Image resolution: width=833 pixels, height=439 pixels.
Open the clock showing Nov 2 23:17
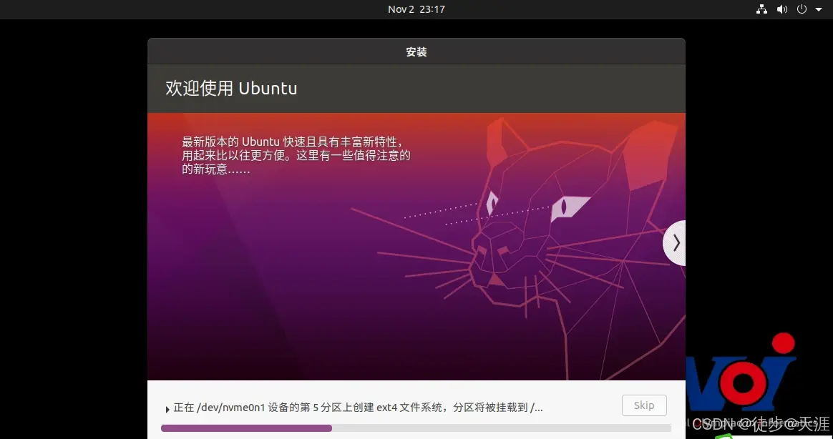(416, 9)
